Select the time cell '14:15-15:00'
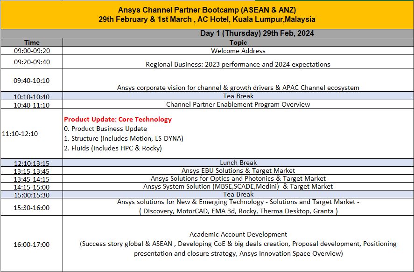Viewport: 414px width, 272px height. 32,187
